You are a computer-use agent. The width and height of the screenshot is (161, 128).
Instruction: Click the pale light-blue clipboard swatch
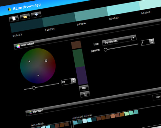85,121
